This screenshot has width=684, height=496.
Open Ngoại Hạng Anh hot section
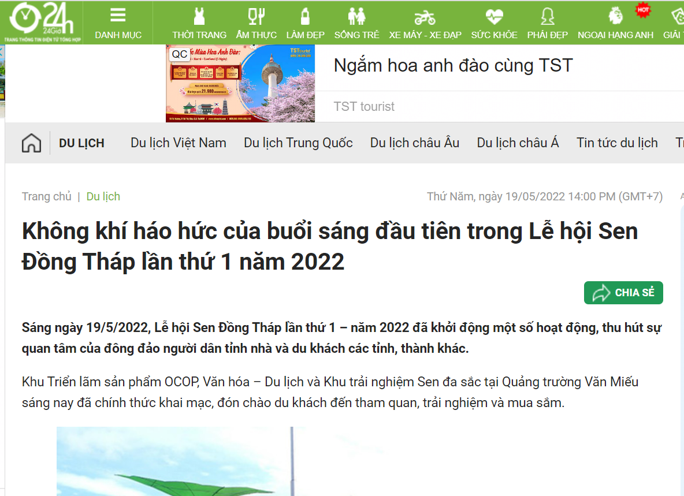[616, 16]
